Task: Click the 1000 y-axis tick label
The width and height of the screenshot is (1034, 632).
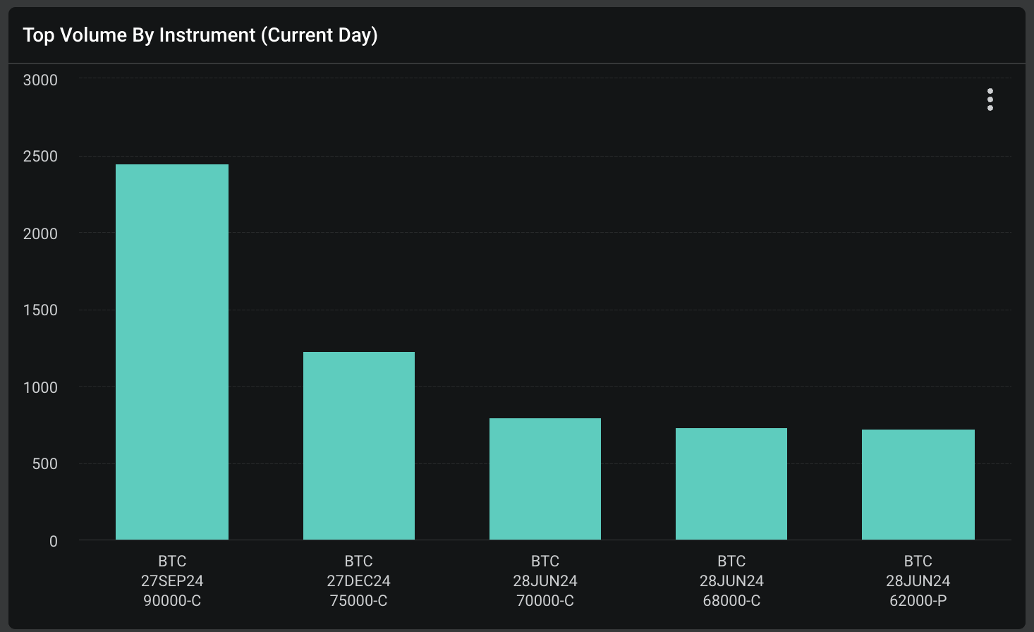Action: [40, 387]
